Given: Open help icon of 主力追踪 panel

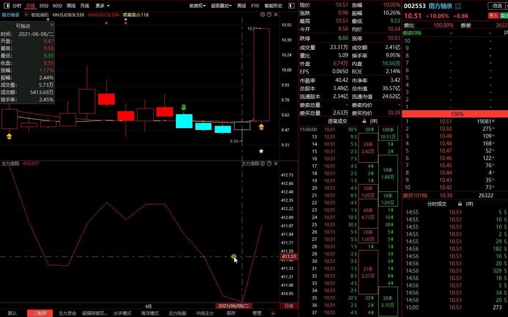Looking at the screenshot, I should pos(269,164).
